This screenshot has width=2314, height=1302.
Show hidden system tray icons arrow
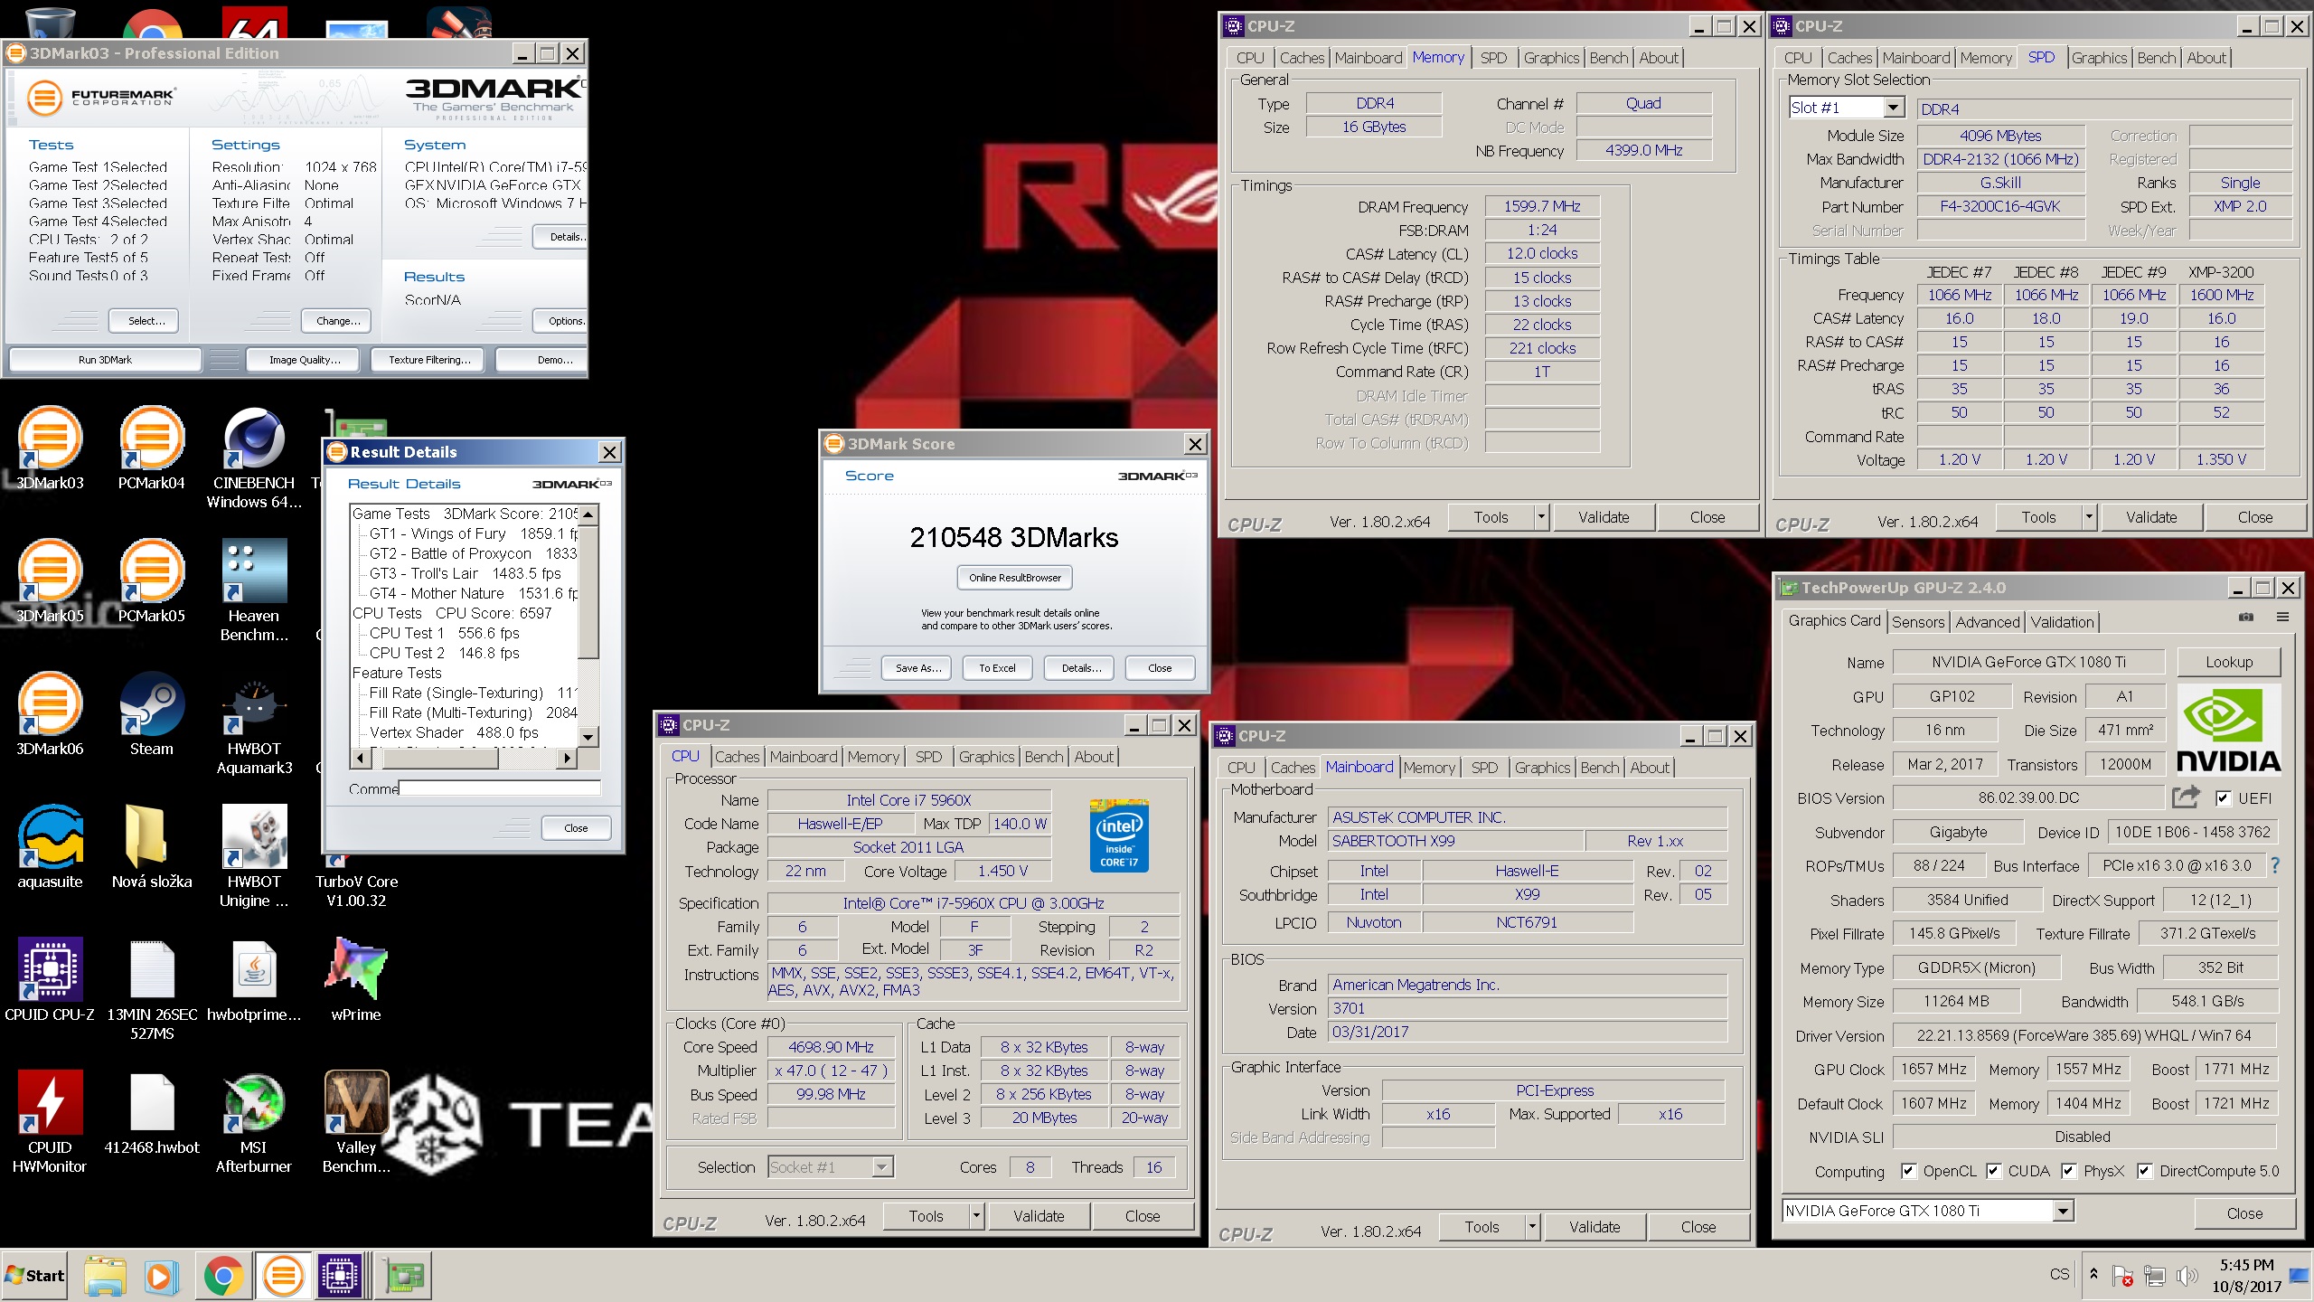click(2093, 1274)
